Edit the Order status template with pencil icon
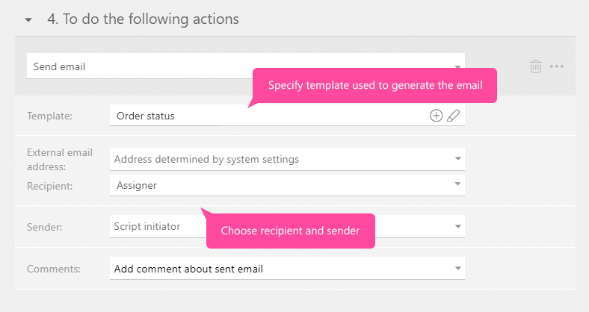589x312 pixels. coord(453,116)
